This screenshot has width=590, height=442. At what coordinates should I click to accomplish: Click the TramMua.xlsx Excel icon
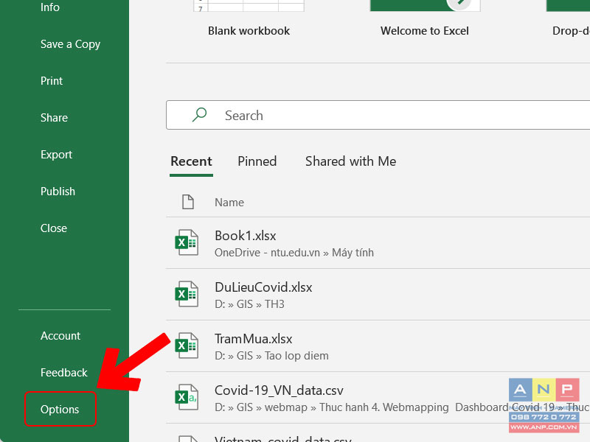pos(187,345)
